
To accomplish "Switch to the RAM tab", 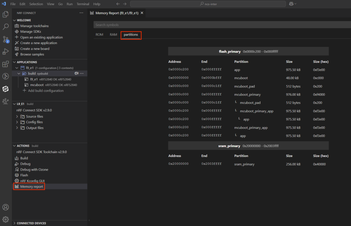I will [x=113, y=35].
